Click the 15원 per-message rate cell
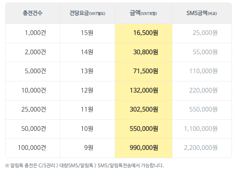The image size is (237, 171). (x=87, y=33)
